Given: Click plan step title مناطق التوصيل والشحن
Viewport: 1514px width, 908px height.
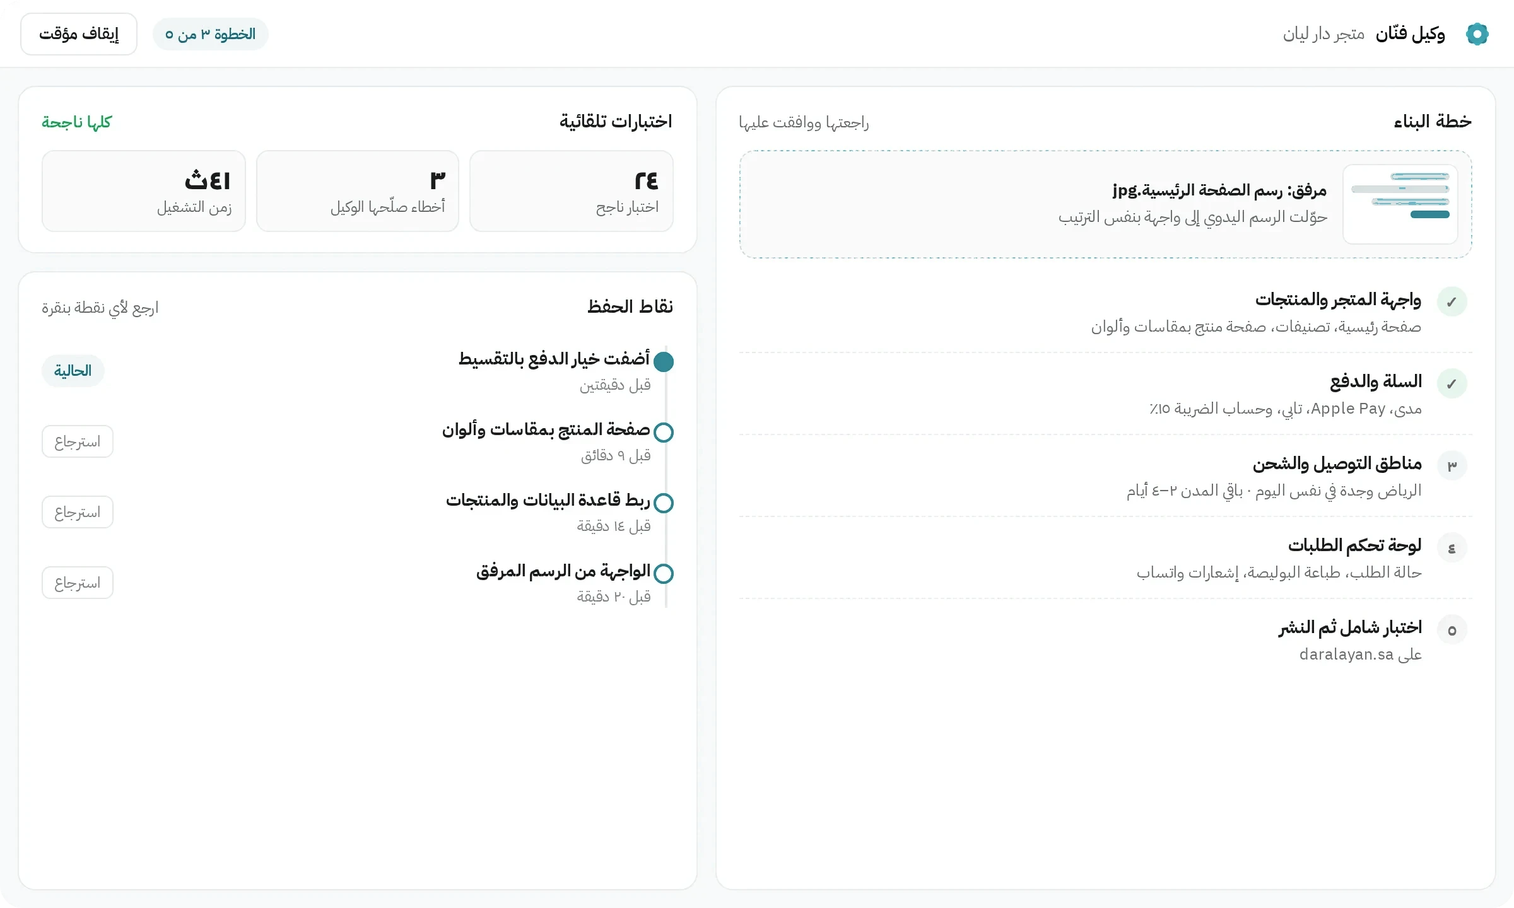Looking at the screenshot, I should [1337, 463].
